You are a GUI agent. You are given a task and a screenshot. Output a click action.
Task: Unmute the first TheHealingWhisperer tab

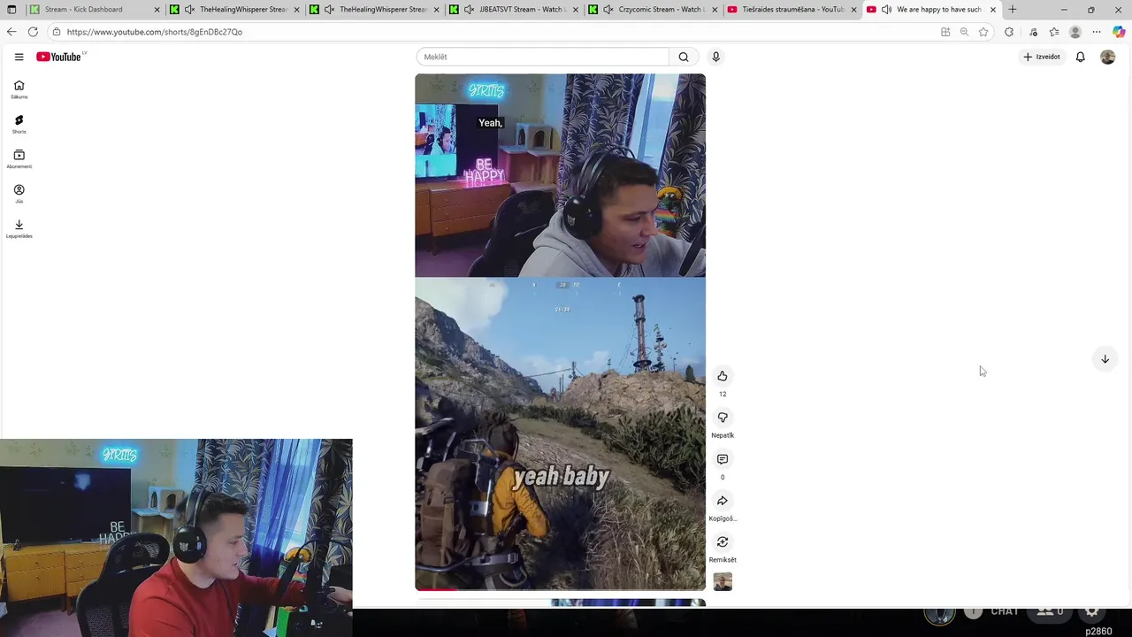point(189,10)
